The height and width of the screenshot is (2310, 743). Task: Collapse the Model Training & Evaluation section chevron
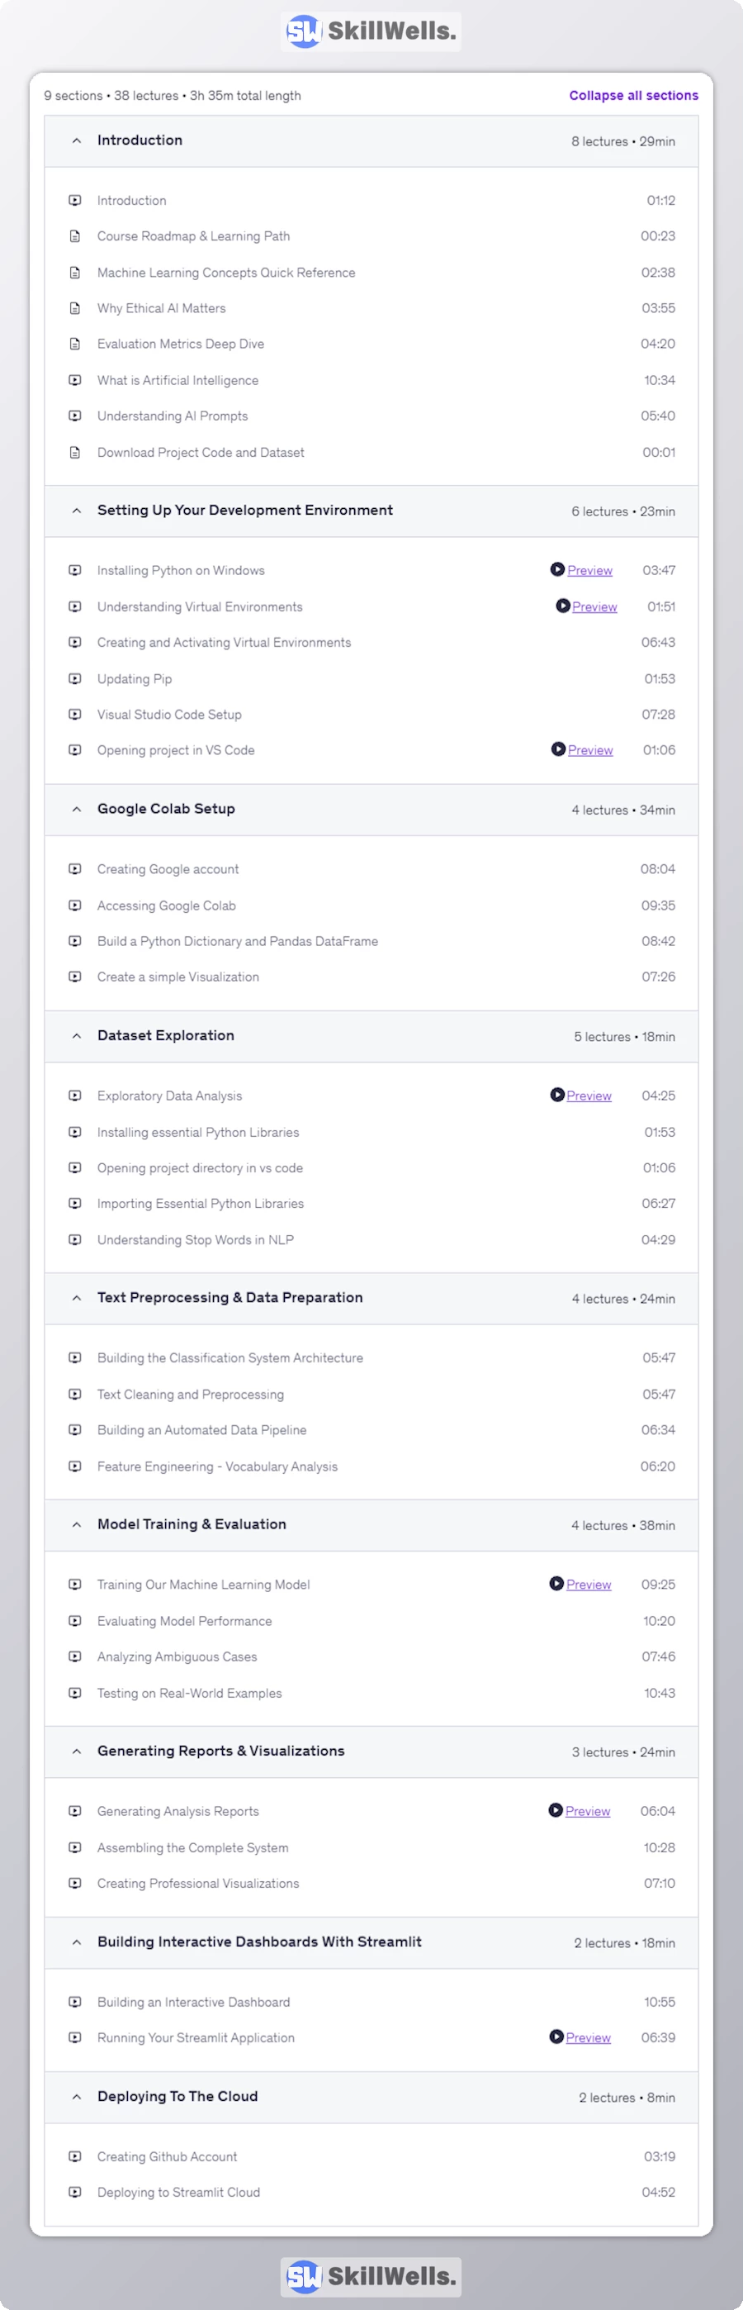tap(77, 1524)
